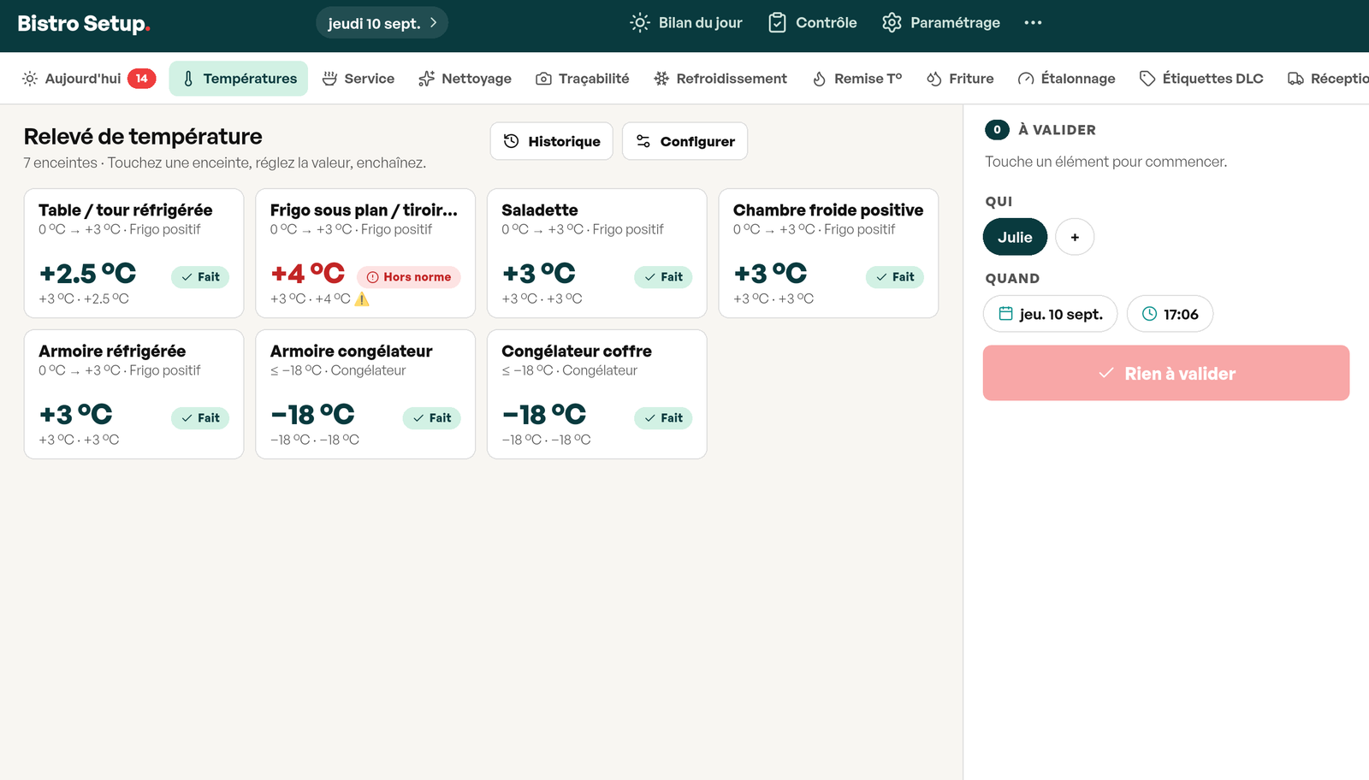Click the clipboard icon for Contrôle
Screen dimensions: 1369x780
point(777,23)
